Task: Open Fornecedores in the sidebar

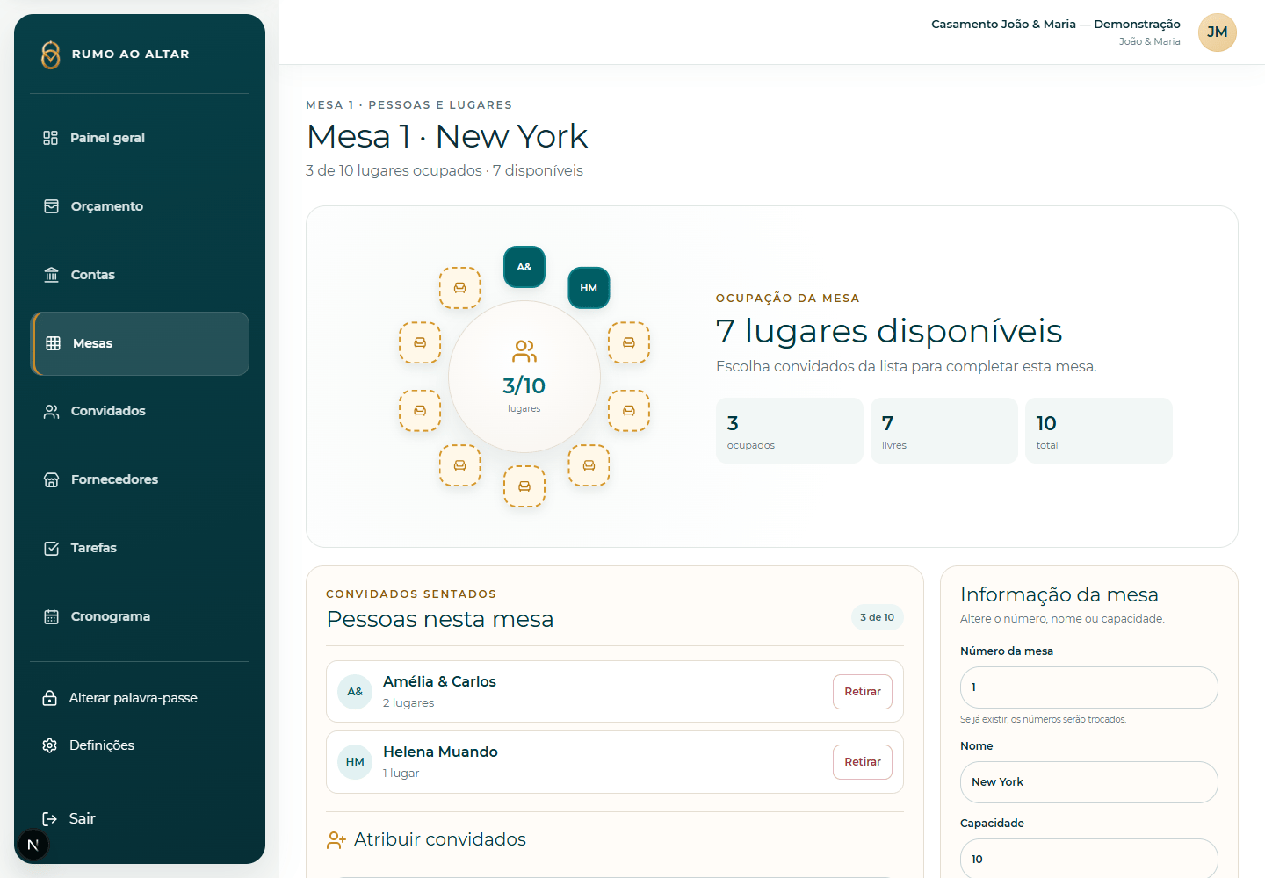Action: [x=140, y=479]
